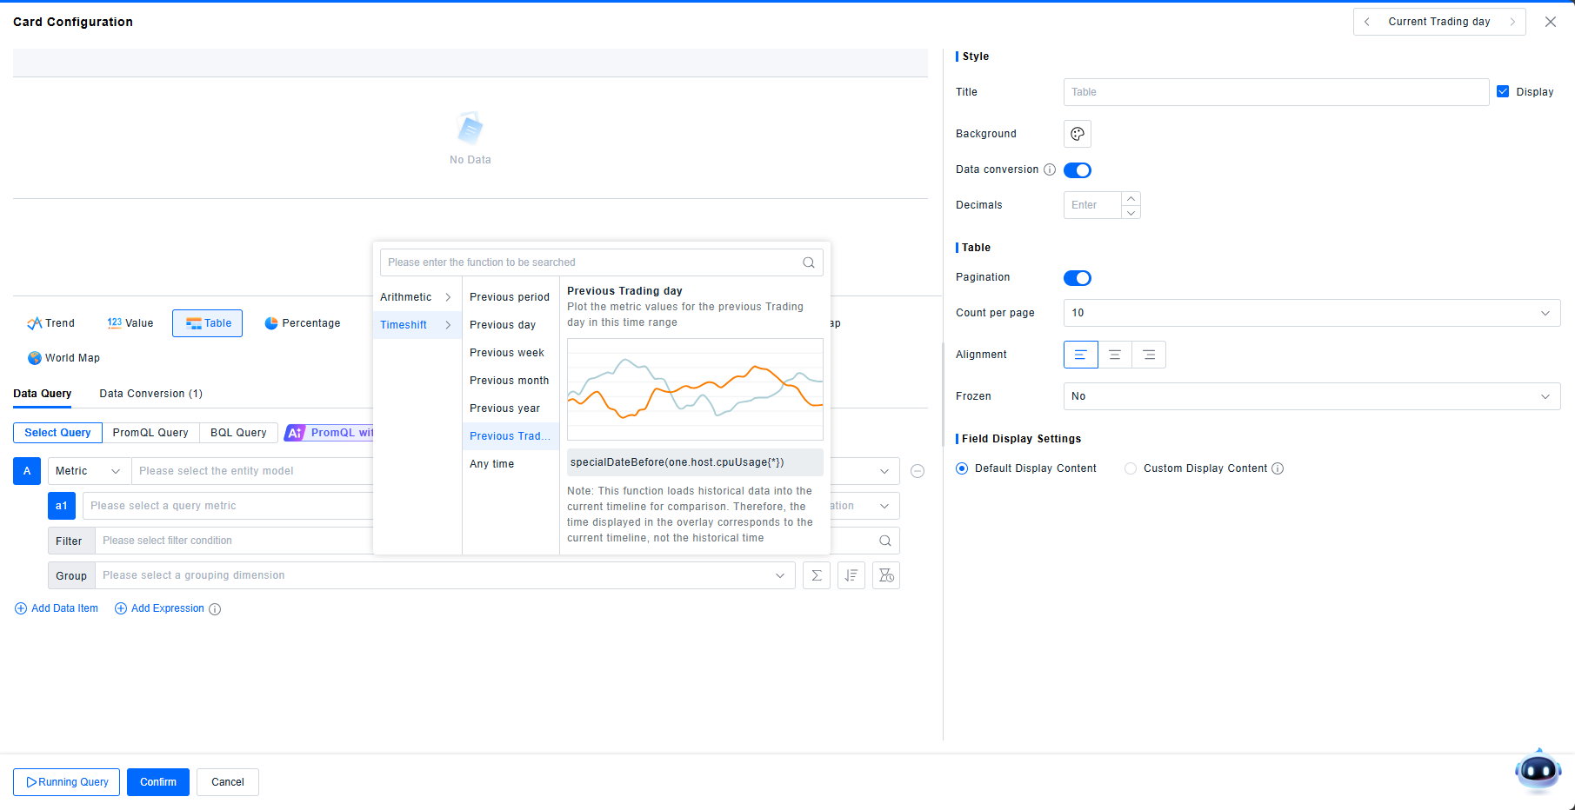Viewport: 1575px width, 810px height.
Task: Select right alignment icon
Action: point(1149,355)
